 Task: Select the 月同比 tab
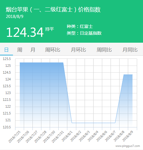(x=130, y=50)
